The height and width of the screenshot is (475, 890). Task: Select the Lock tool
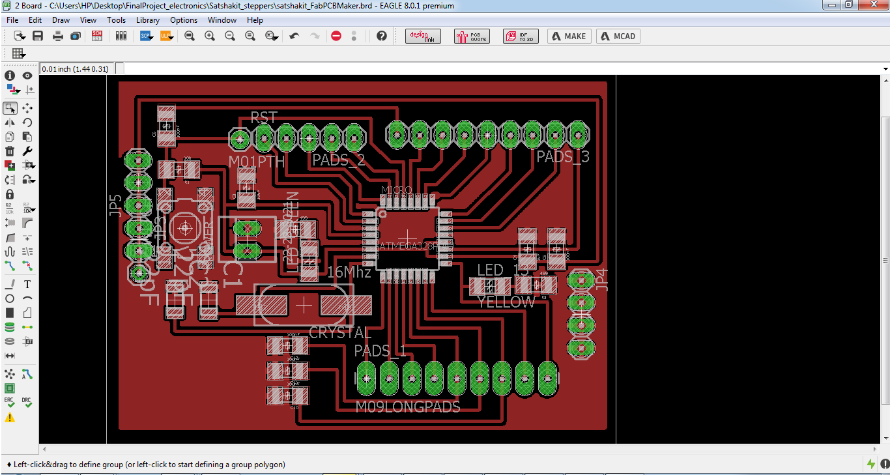(x=10, y=194)
